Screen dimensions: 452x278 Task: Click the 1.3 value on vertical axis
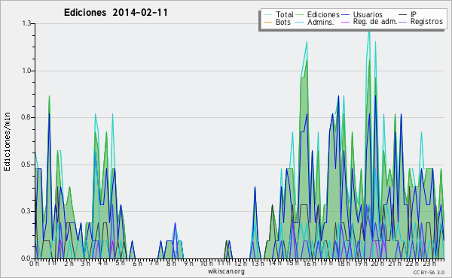(x=27, y=23)
